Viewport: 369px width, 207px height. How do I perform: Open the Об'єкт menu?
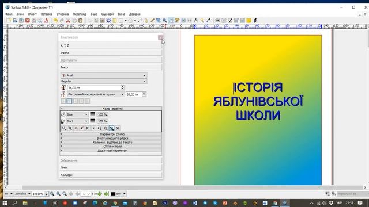pyautogui.click(x=32, y=14)
